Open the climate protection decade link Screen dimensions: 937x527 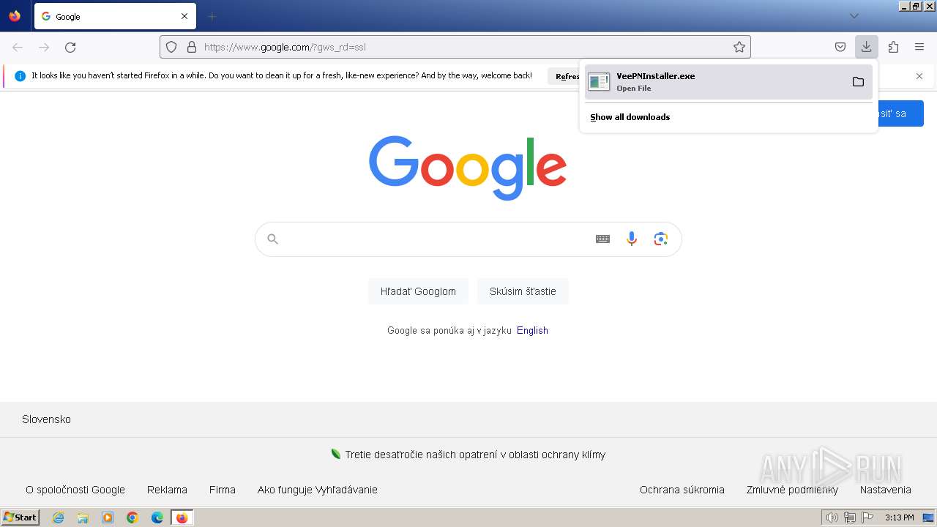click(475, 455)
